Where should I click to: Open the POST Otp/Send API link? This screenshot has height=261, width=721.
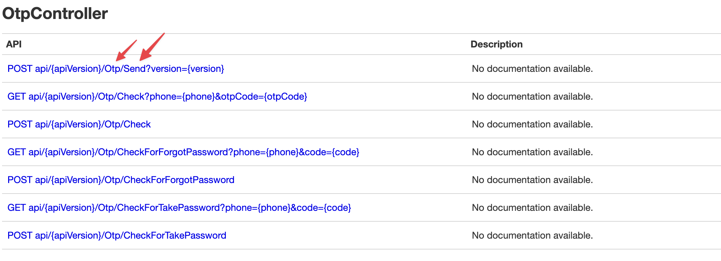pyautogui.click(x=116, y=69)
